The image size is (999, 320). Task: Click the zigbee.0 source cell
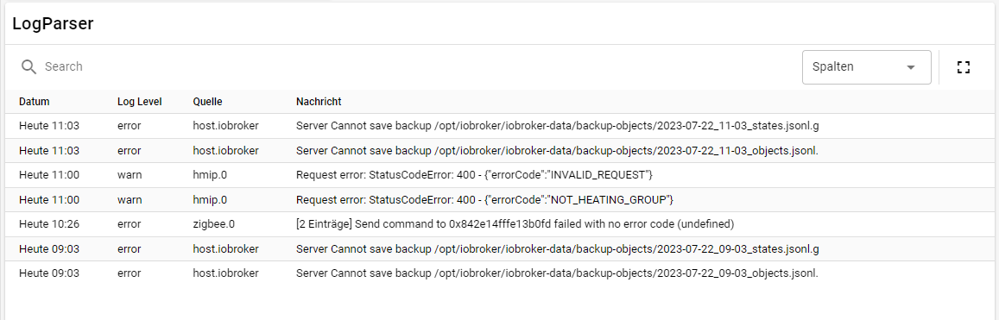coord(214,224)
